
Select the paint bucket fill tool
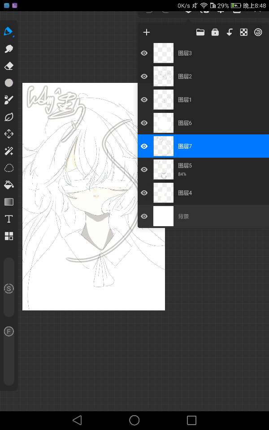point(9,185)
